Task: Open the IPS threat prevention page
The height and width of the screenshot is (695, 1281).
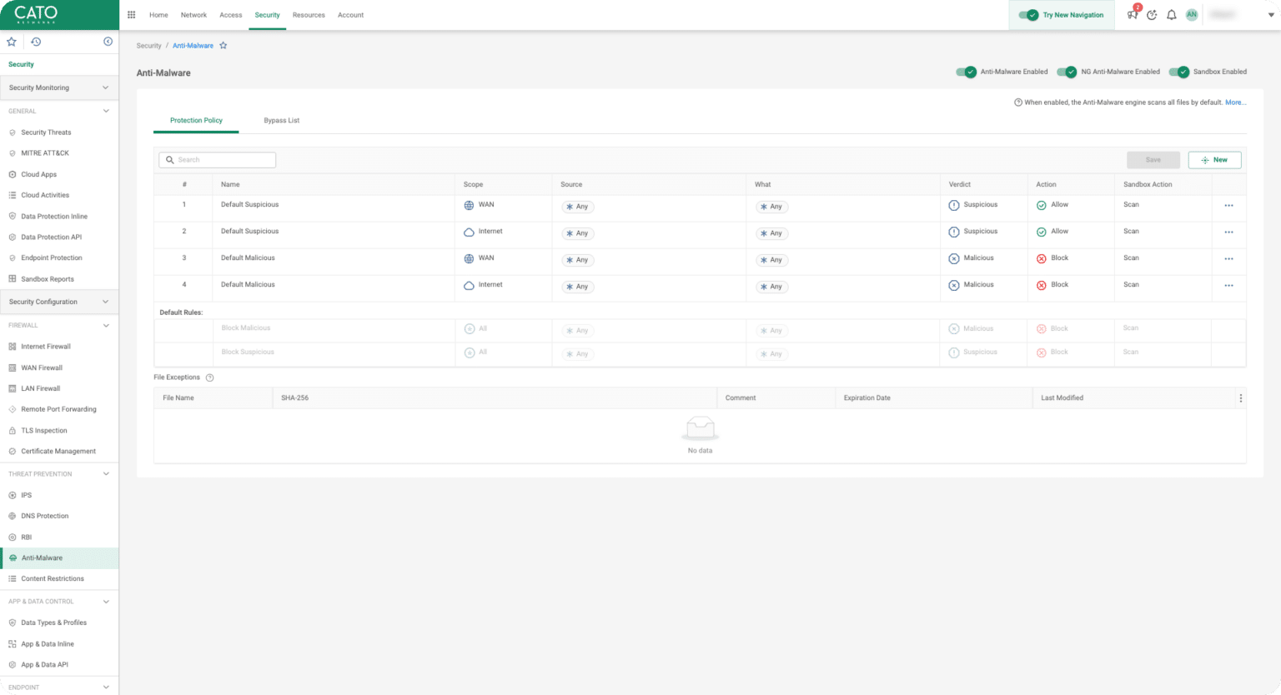Action: pyautogui.click(x=26, y=495)
